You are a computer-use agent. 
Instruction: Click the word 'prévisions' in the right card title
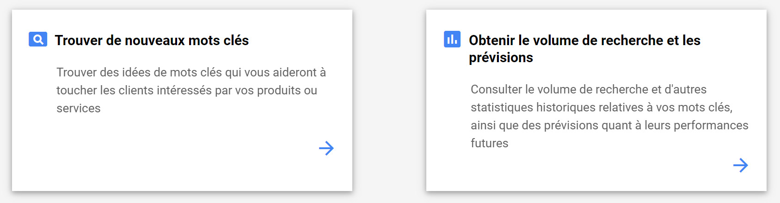(501, 58)
